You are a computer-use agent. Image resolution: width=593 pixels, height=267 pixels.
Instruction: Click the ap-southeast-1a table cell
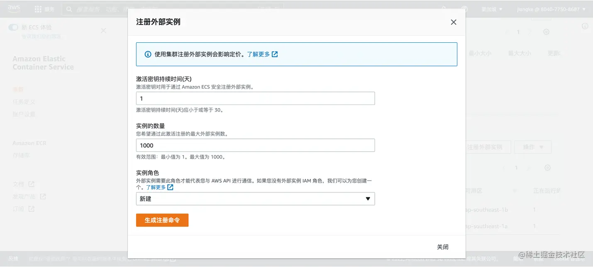(487, 226)
